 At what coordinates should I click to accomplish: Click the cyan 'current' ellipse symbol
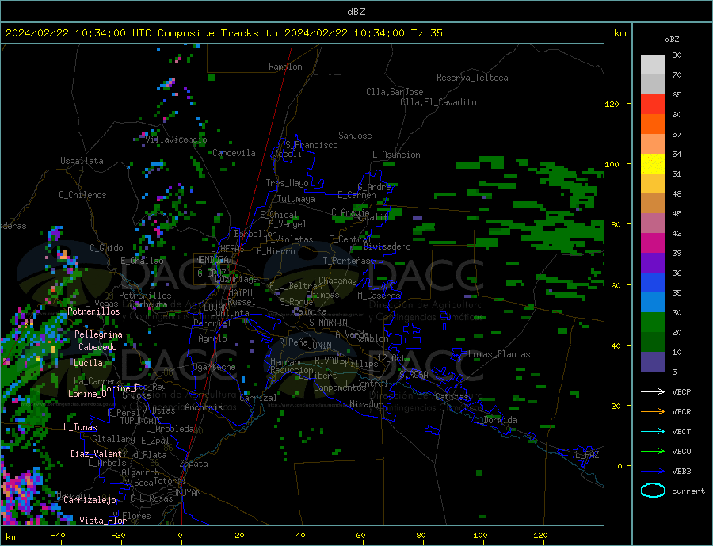(x=653, y=491)
